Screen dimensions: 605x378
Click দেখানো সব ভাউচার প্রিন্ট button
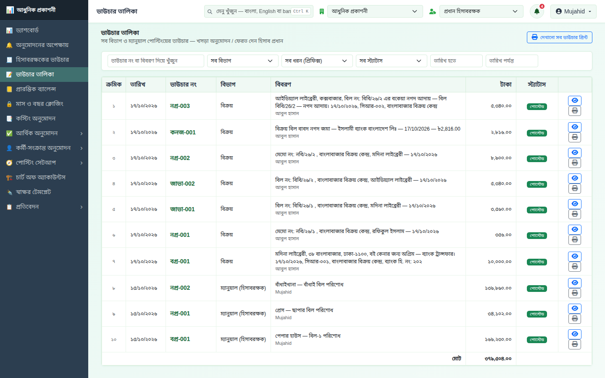(560, 37)
